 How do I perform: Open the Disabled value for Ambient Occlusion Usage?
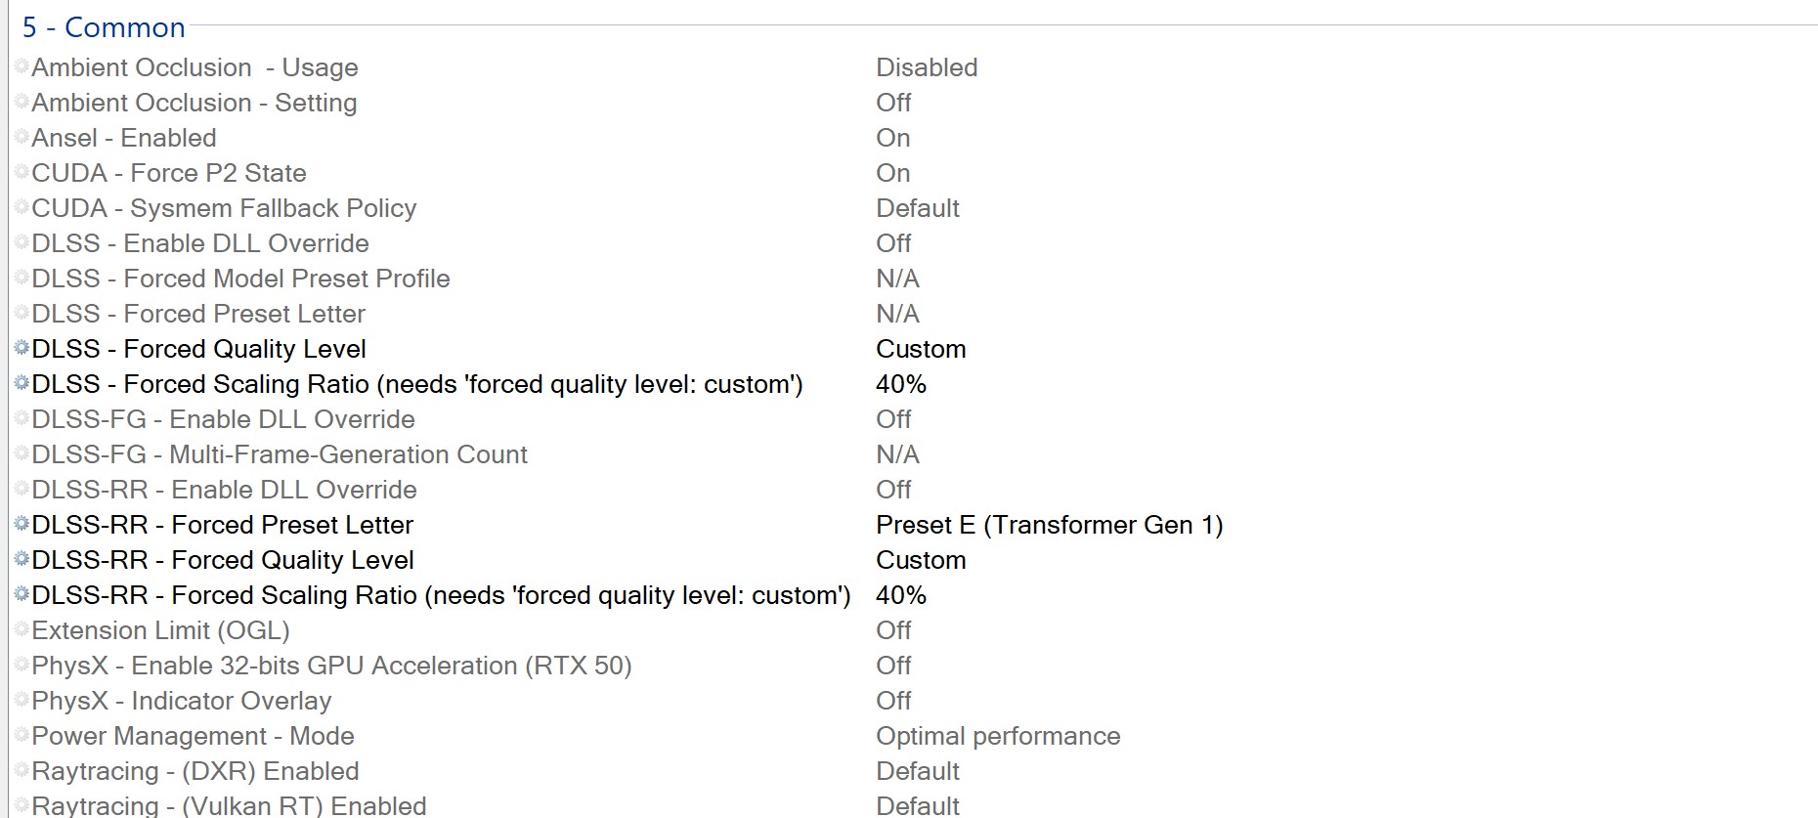926,67
